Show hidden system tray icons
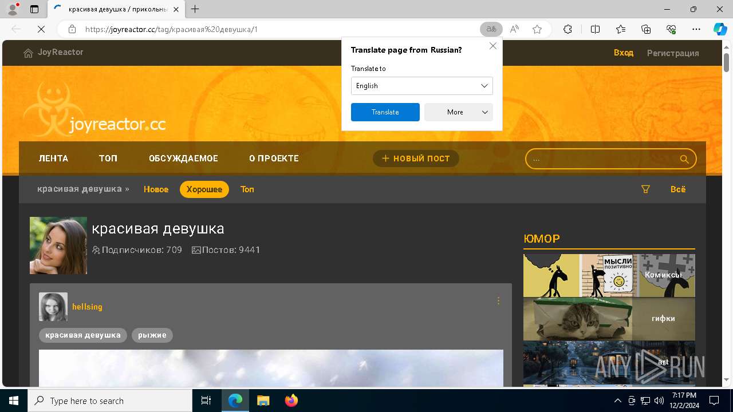Screen dimensions: 733x412 [617, 401]
